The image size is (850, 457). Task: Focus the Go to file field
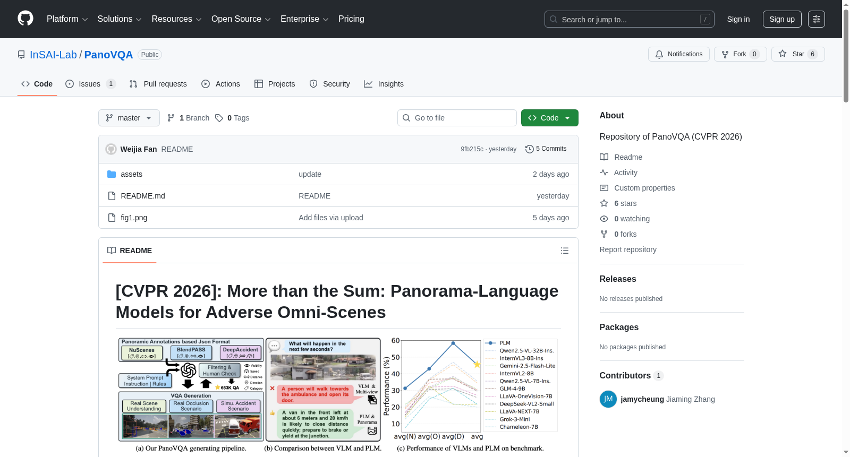pos(457,118)
